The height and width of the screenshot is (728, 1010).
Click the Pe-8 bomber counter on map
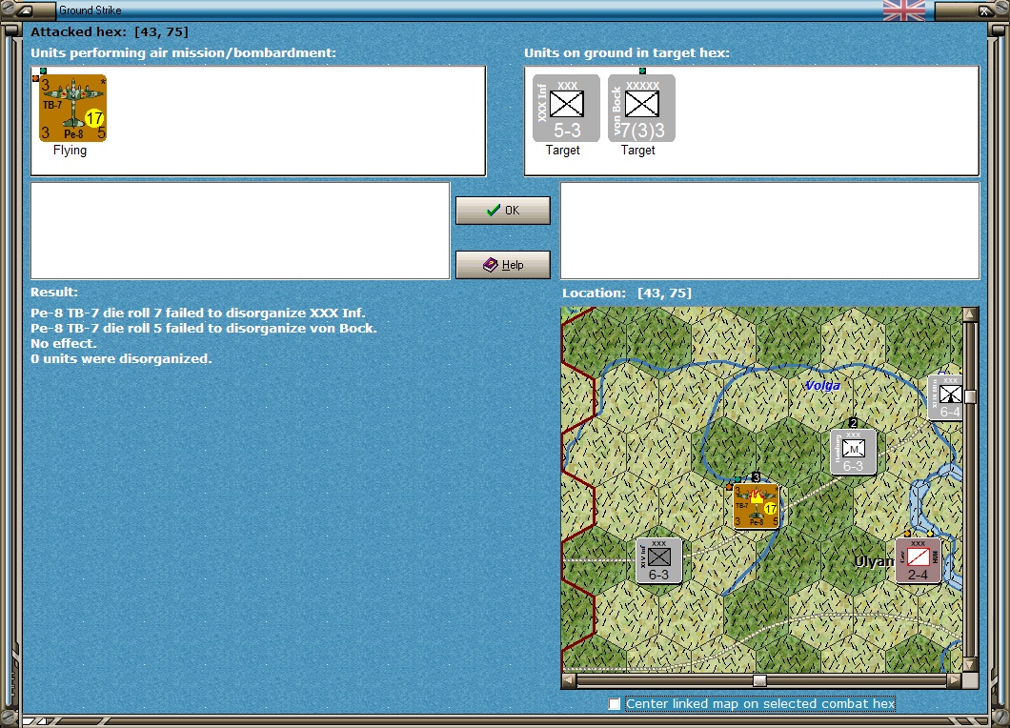pyautogui.click(x=757, y=507)
